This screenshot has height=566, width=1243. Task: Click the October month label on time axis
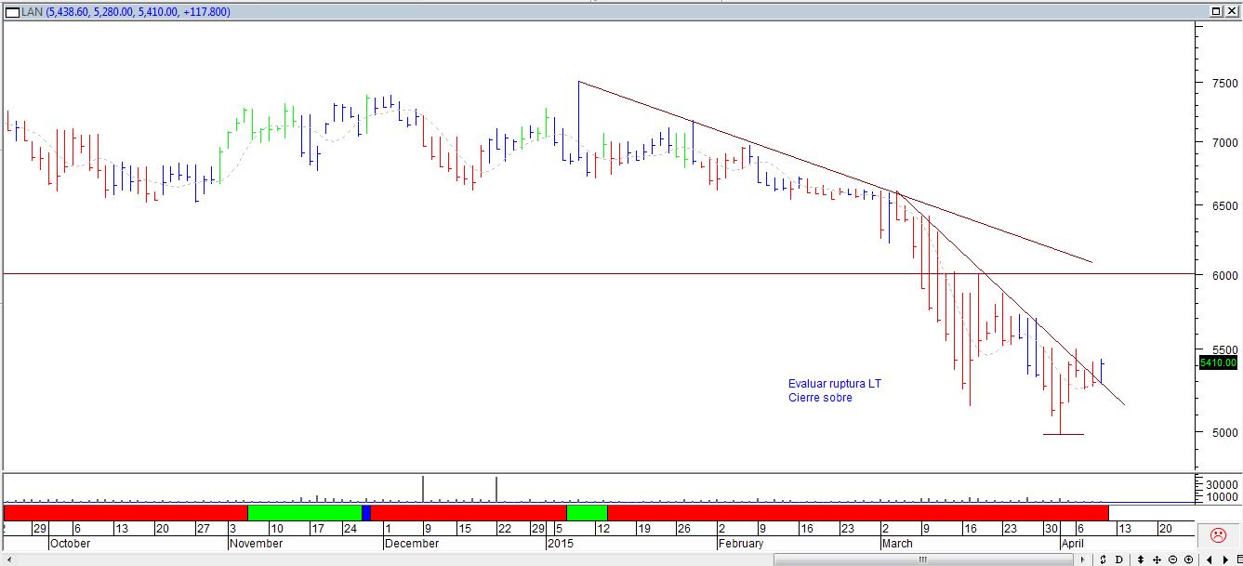click(70, 544)
